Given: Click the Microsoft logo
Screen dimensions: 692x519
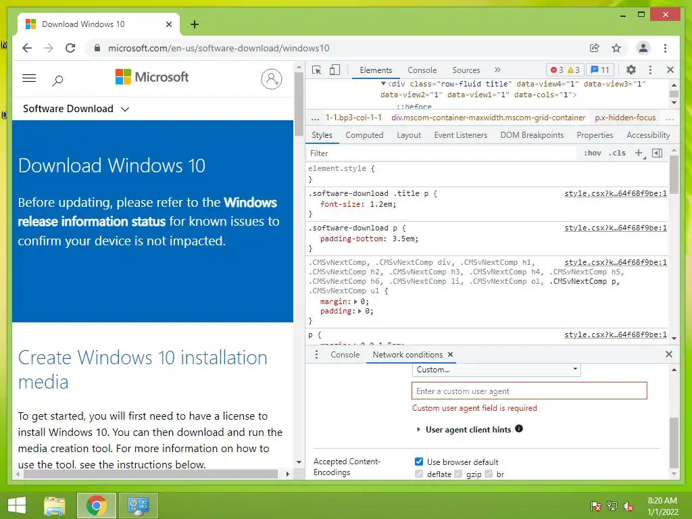Looking at the screenshot, I should pyautogui.click(x=152, y=77).
